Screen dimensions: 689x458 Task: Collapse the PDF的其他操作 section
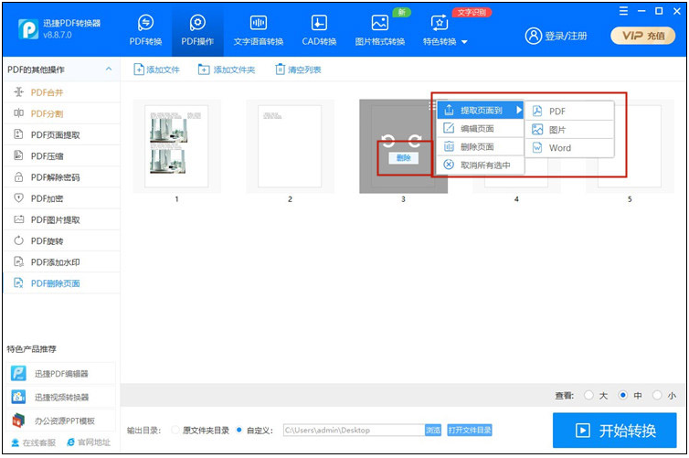coord(109,69)
